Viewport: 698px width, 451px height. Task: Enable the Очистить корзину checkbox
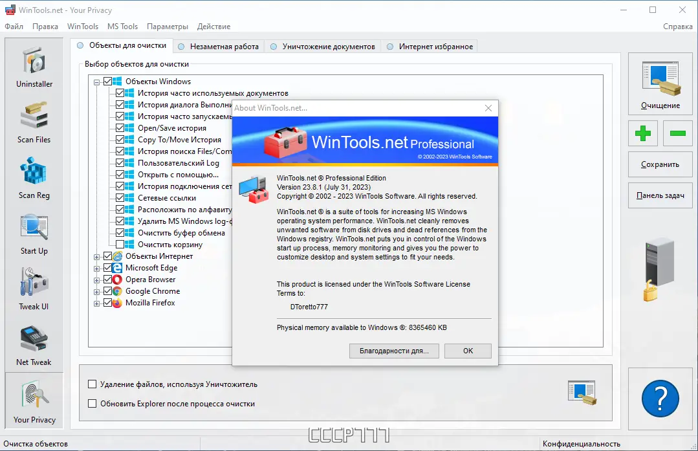120,245
